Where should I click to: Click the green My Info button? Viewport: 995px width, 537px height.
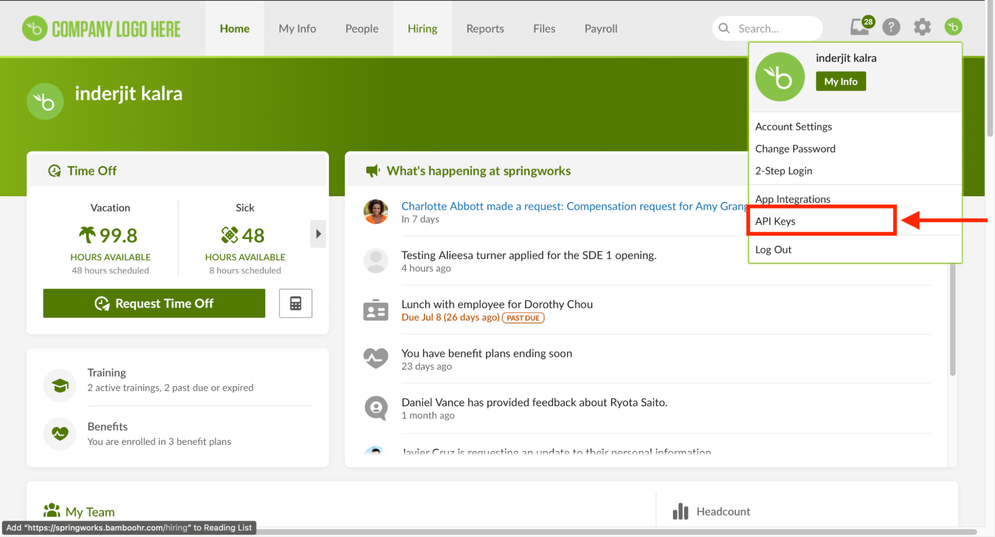[840, 82]
